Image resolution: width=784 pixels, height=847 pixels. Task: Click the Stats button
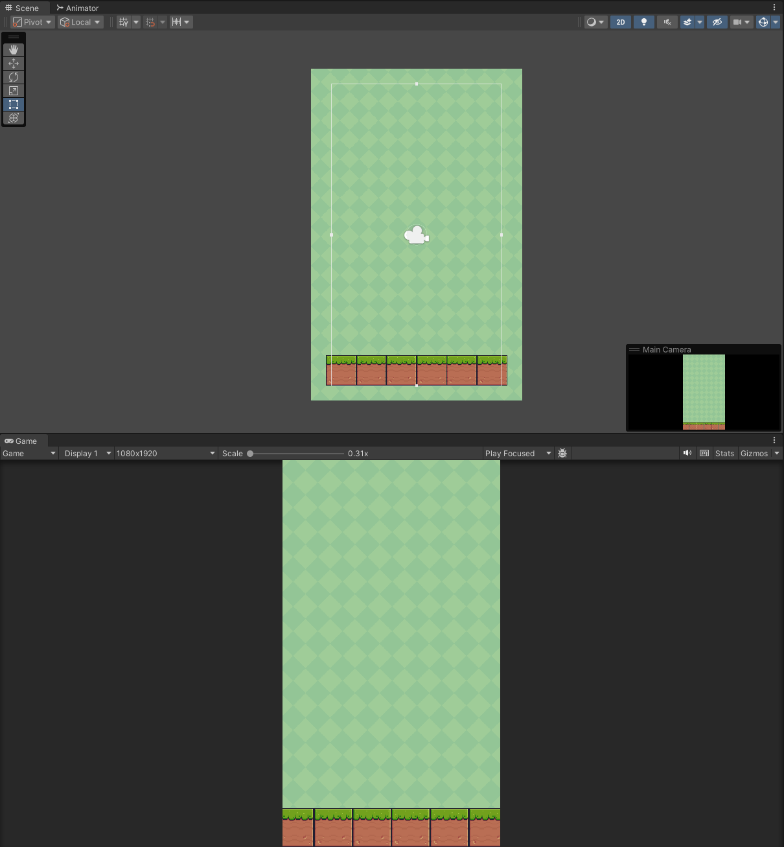pyautogui.click(x=724, y=454)
